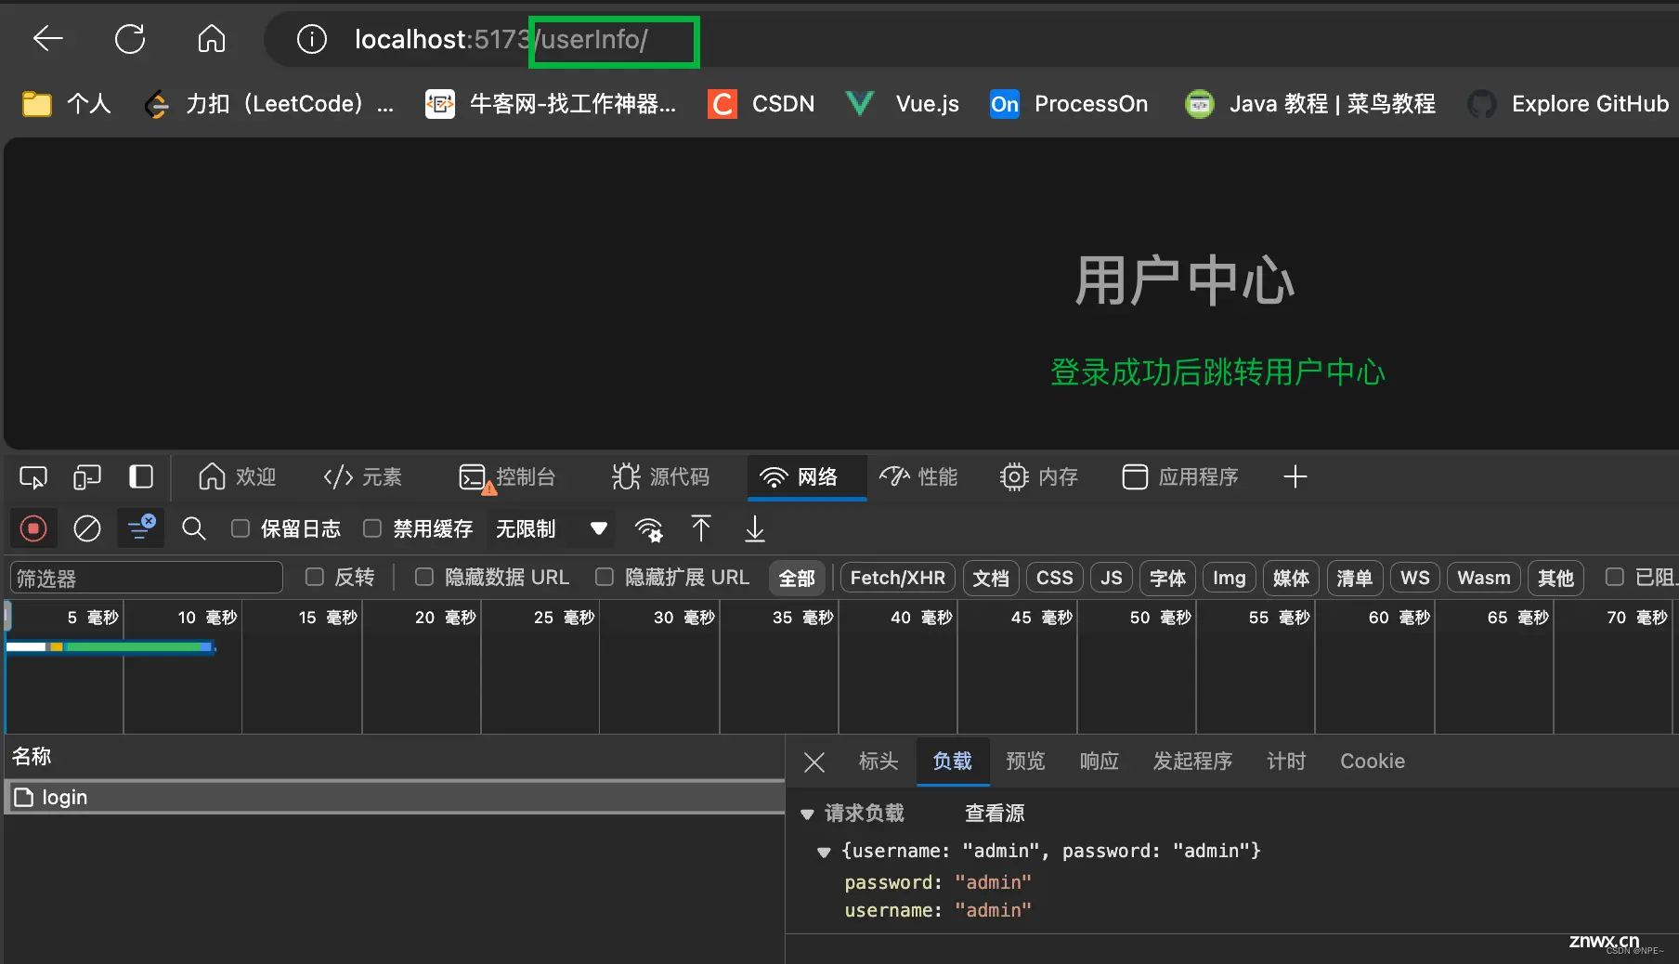
Task: Toggle the DevTools sidebar dock icon
Action: [141, 477]
